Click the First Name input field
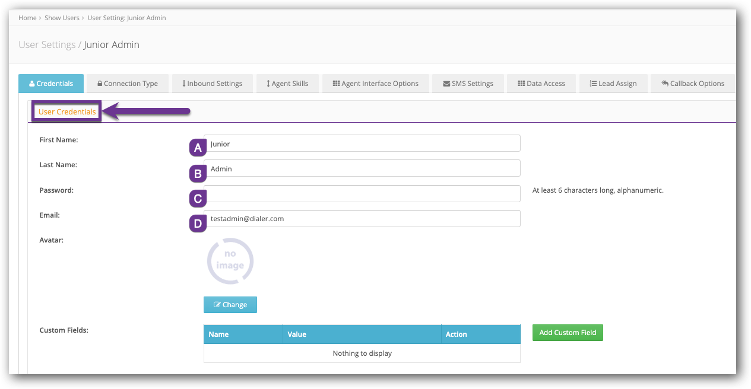 click(x=362, y=144)
